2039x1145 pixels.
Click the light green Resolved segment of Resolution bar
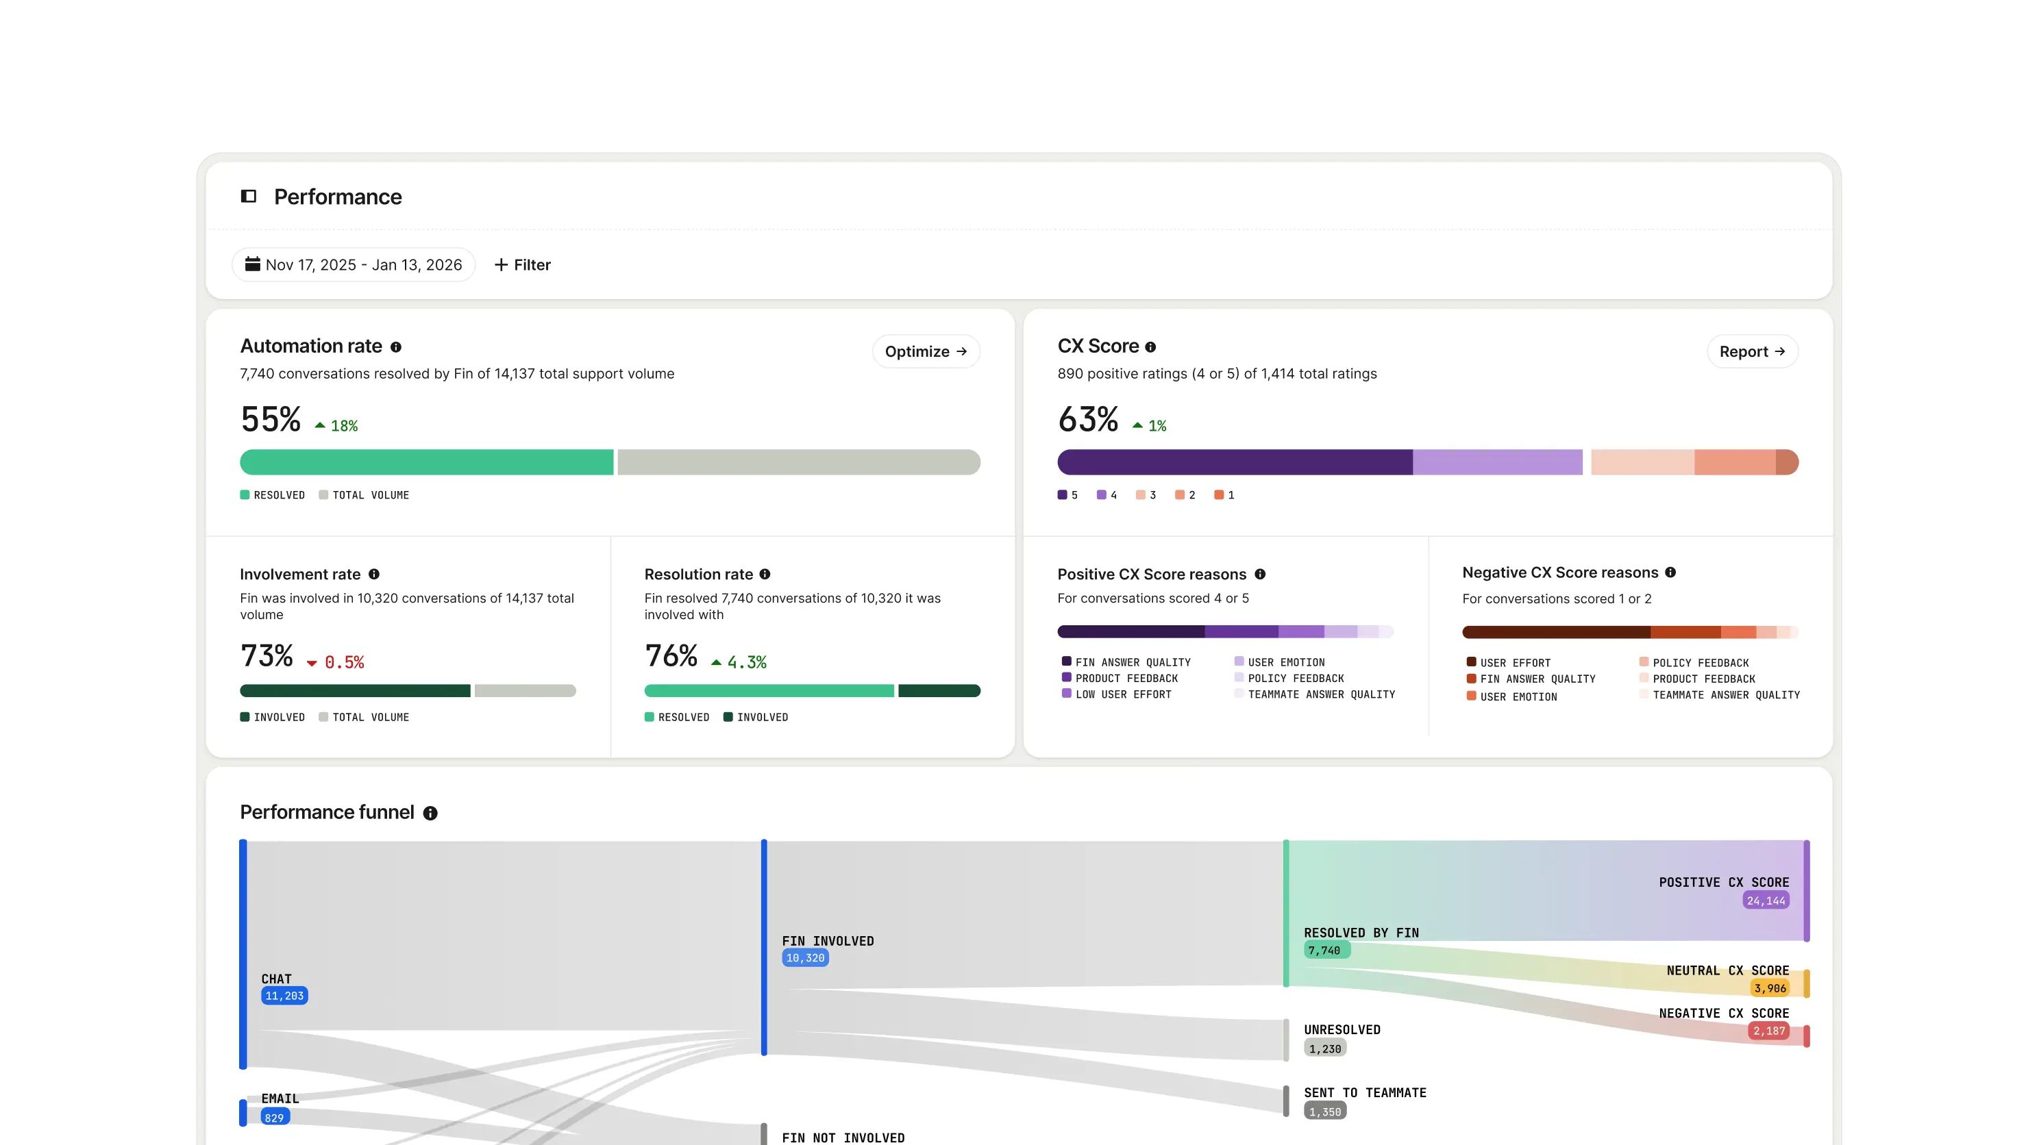pos(769,691)
